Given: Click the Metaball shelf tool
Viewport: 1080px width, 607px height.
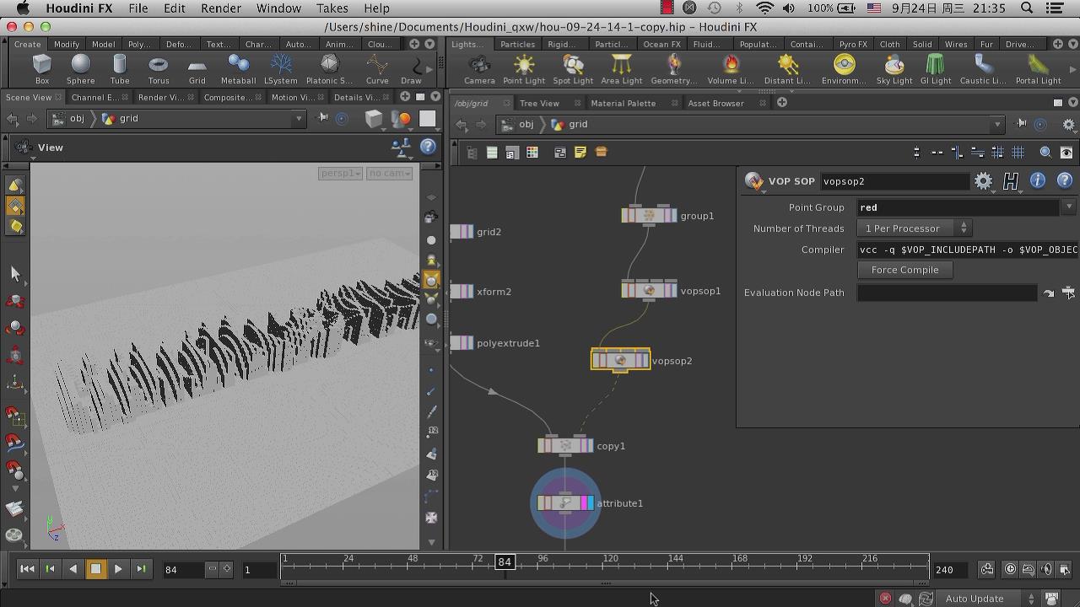Looking at the screenshot, I should 238,68.
